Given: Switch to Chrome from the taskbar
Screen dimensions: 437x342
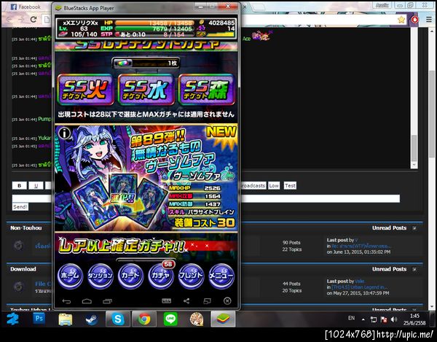Looking at the screenshot, I should [144, 319].
